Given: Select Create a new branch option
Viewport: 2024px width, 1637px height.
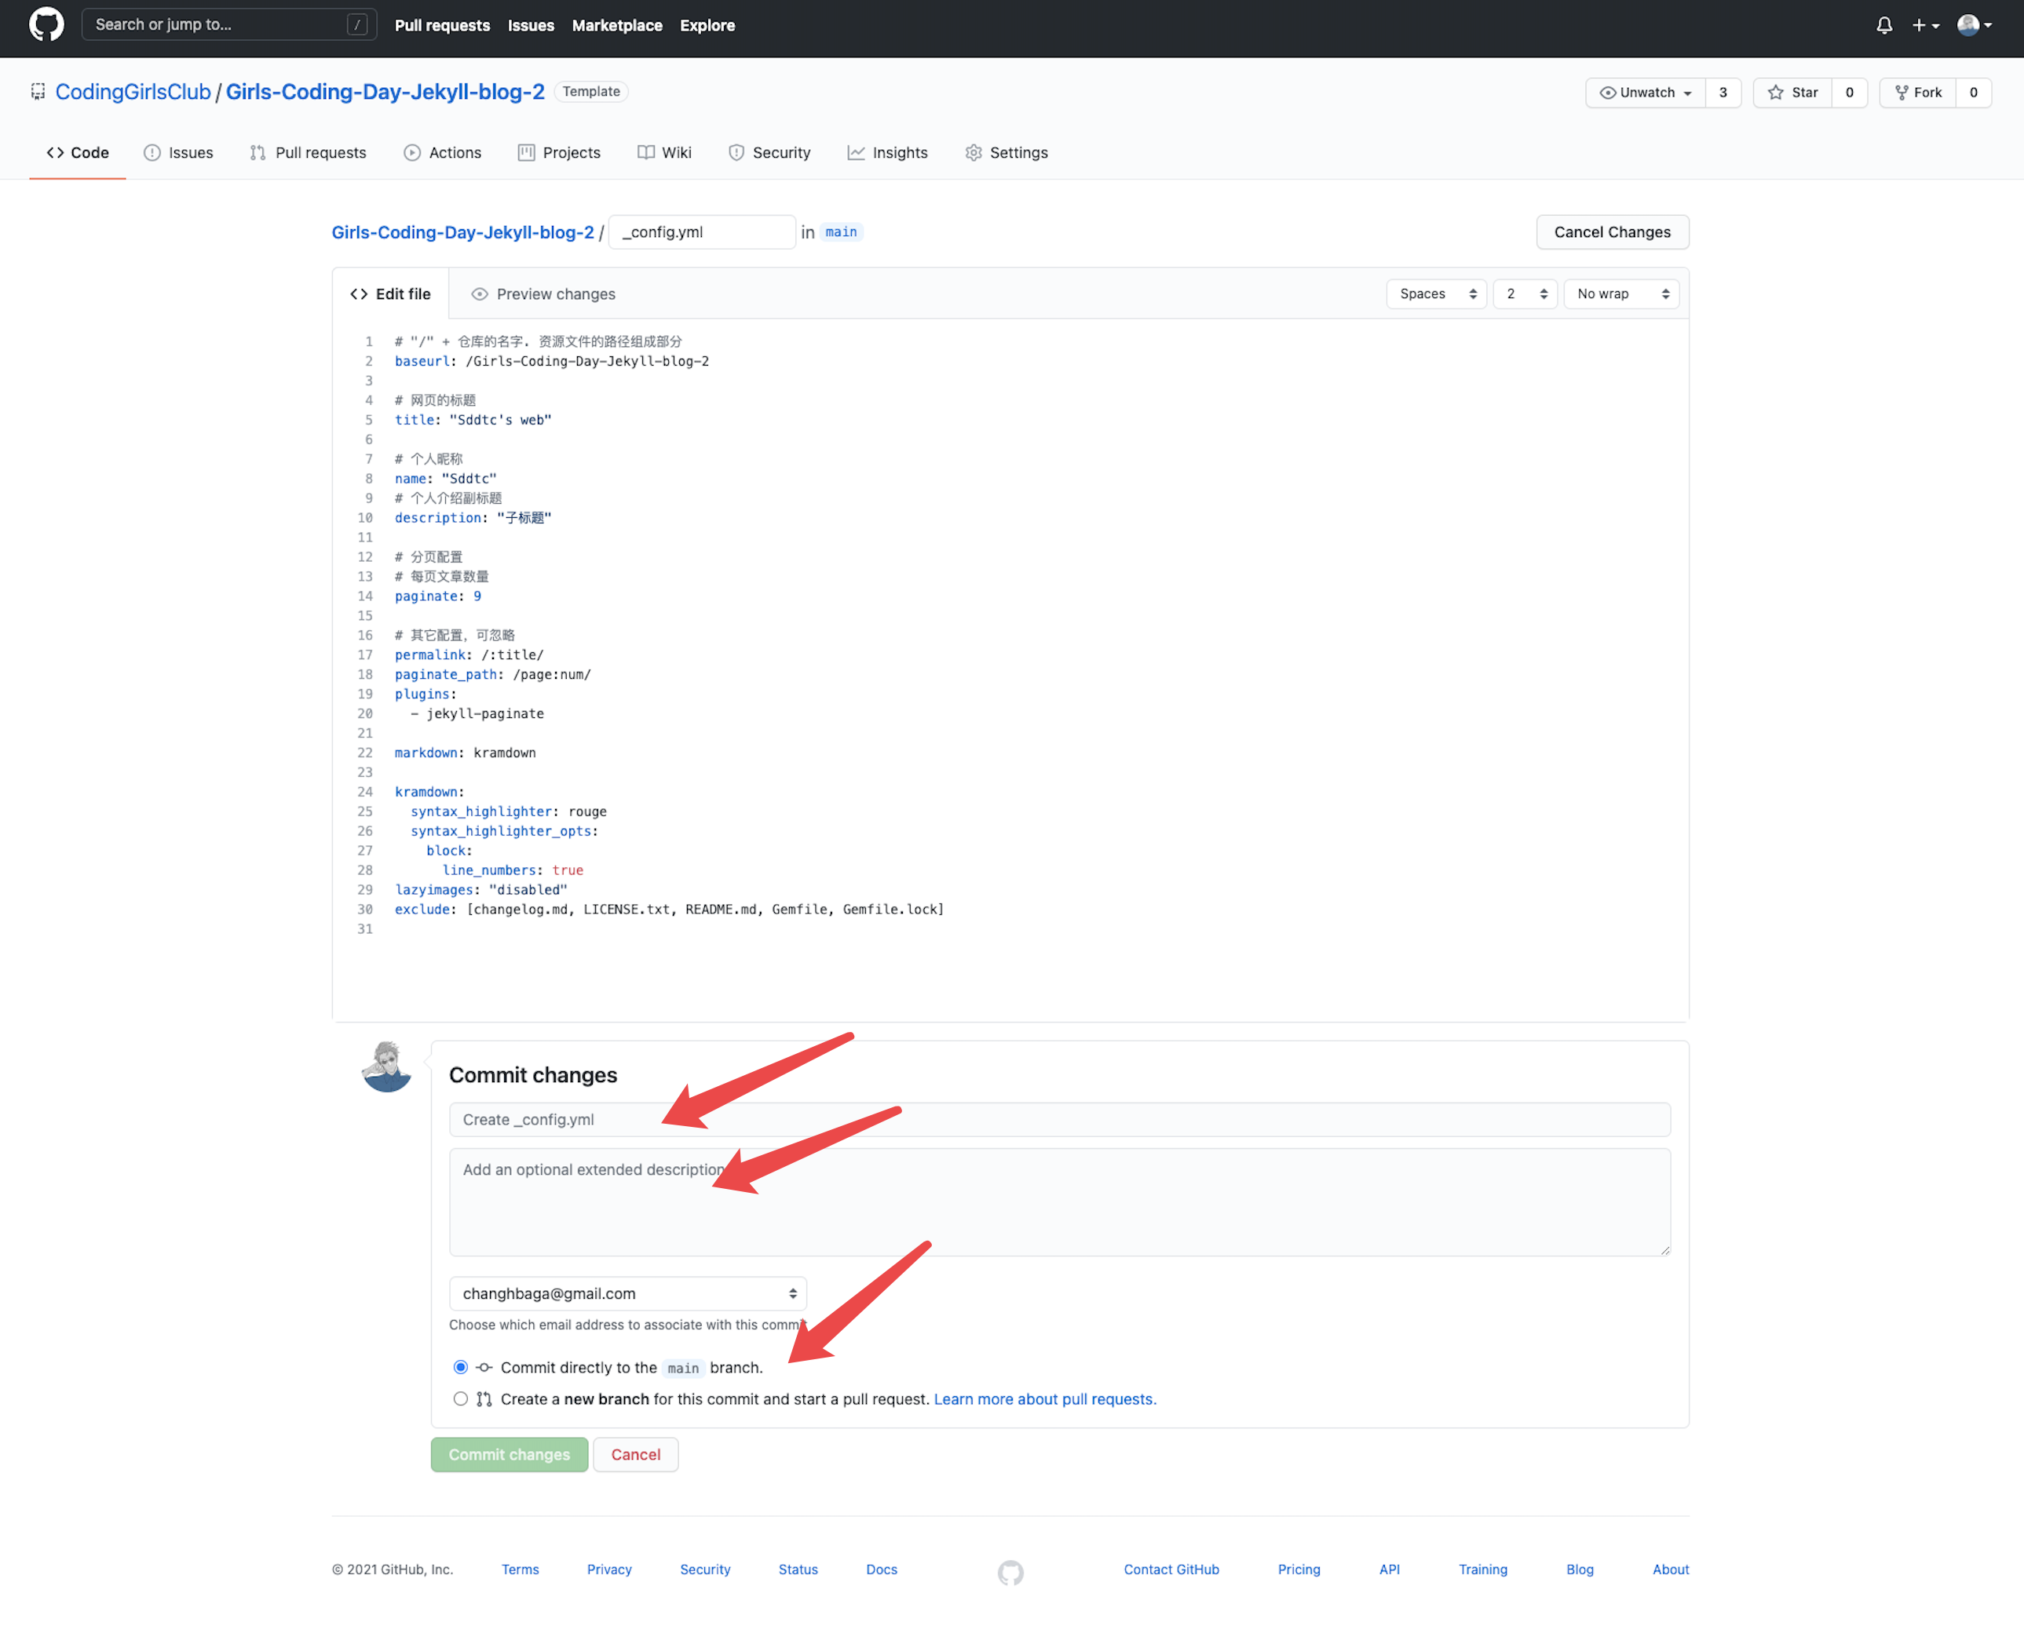Looking at the screenshot, I should click(460, 1399).
